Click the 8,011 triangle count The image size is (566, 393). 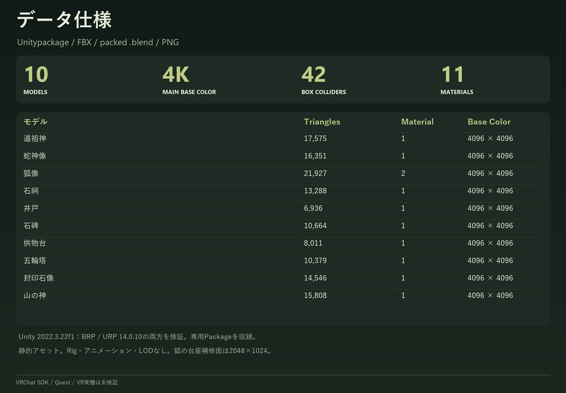pyautogui.click(x=313, y=243)
